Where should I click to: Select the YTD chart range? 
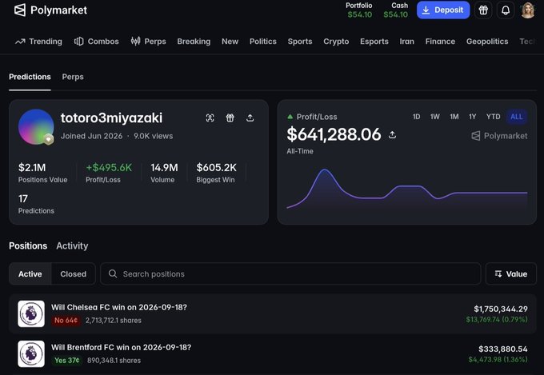493,117
